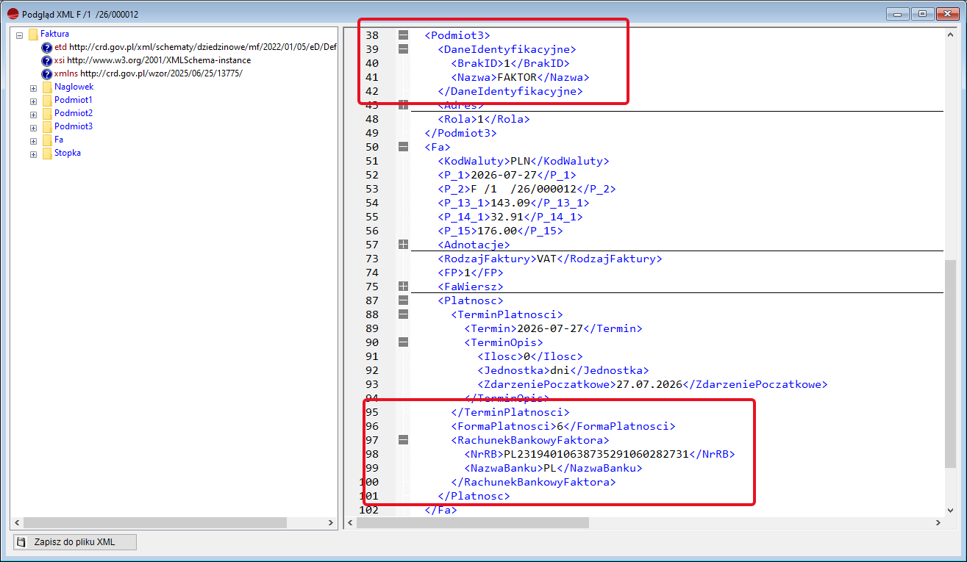The width and height of the screenshot is (967, 562).
Task: Select the Fa tree item
Action: (59, 140)
